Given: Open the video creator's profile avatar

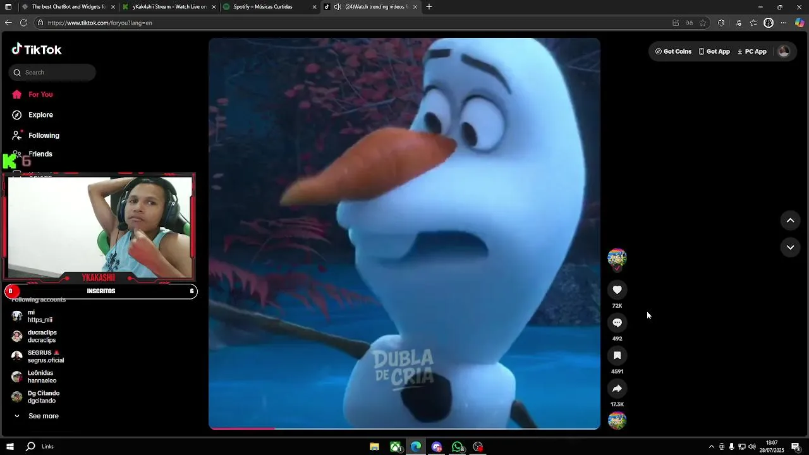Looking at the screenshot, I should point(617,257).
